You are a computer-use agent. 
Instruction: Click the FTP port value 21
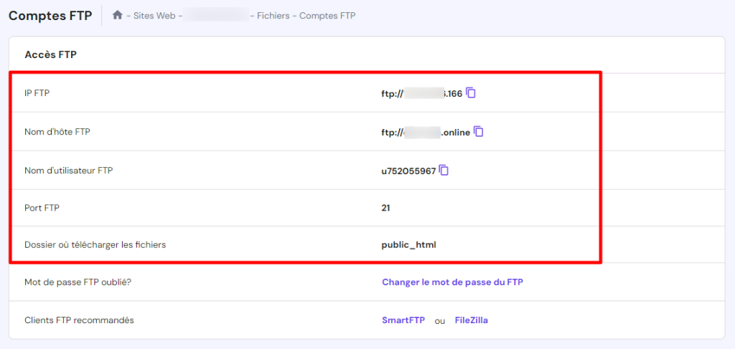(386, 208)
